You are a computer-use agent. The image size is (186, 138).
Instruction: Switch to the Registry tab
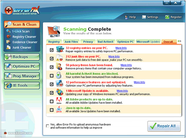pos(54,42)
